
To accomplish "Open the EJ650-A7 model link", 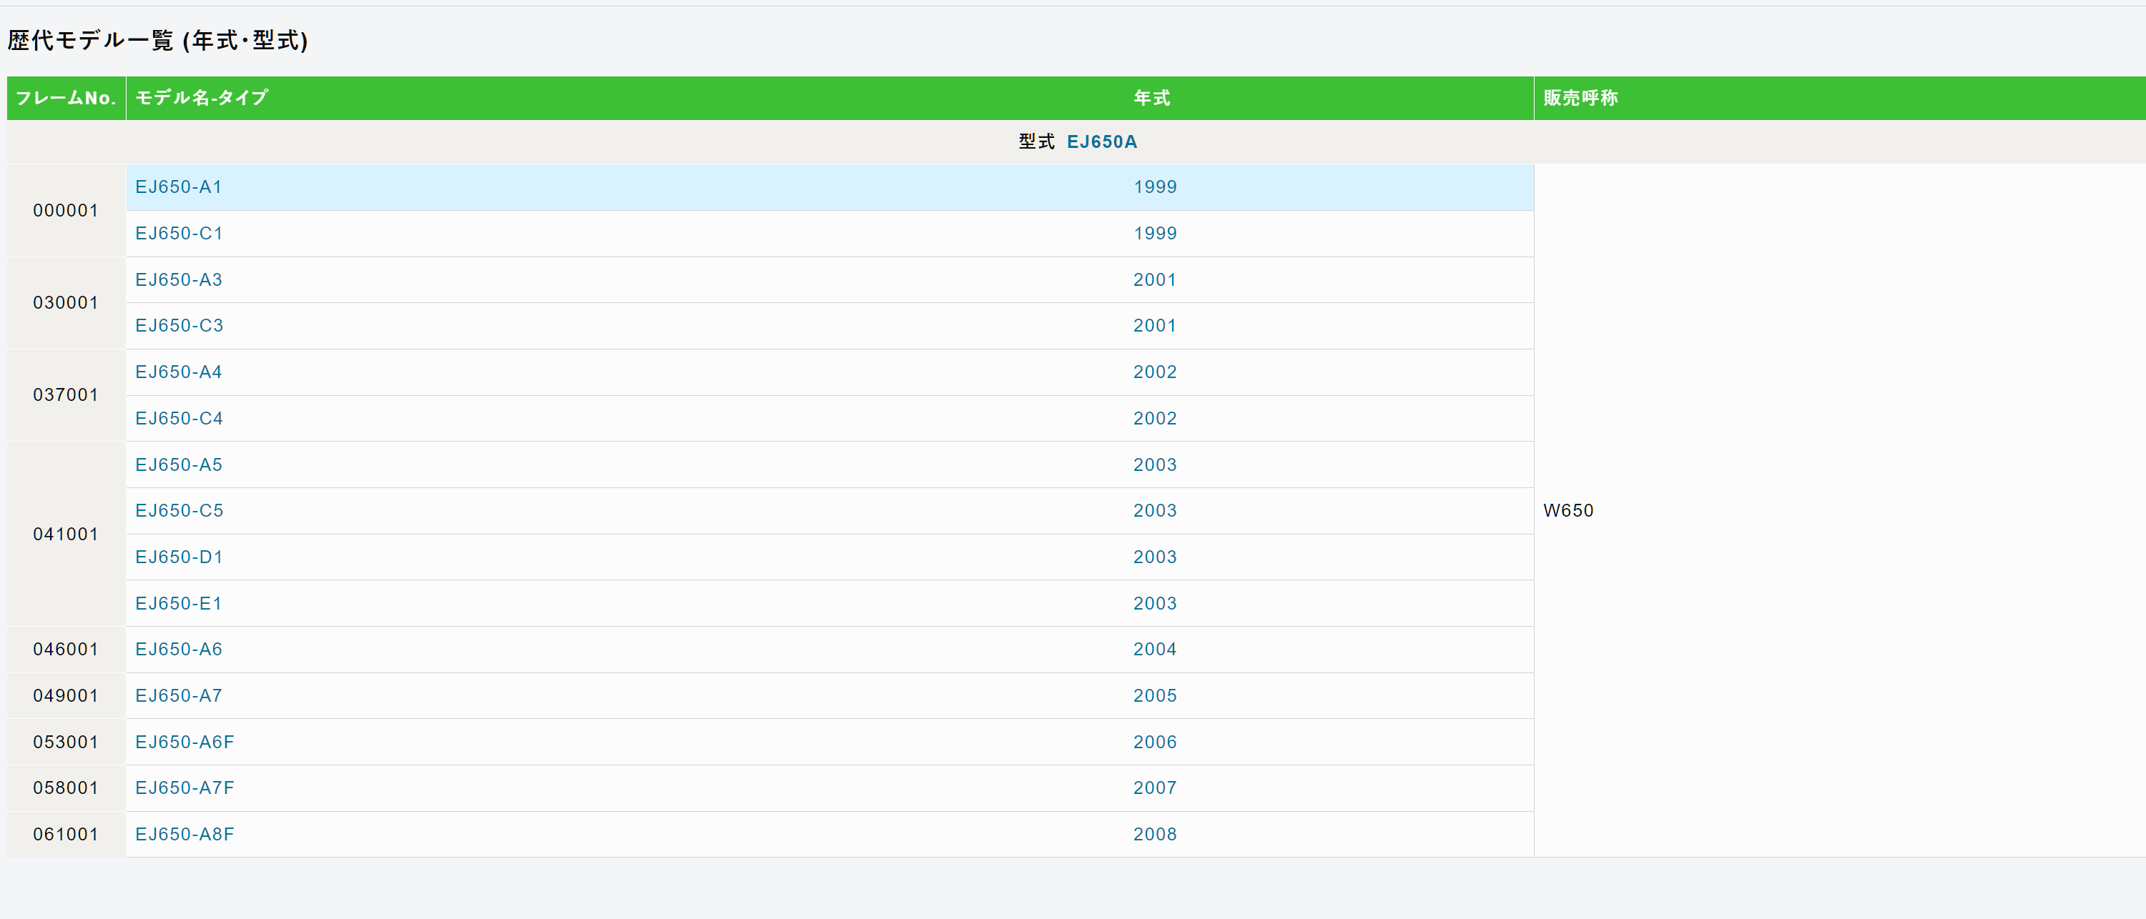I will tap(178, 696).
